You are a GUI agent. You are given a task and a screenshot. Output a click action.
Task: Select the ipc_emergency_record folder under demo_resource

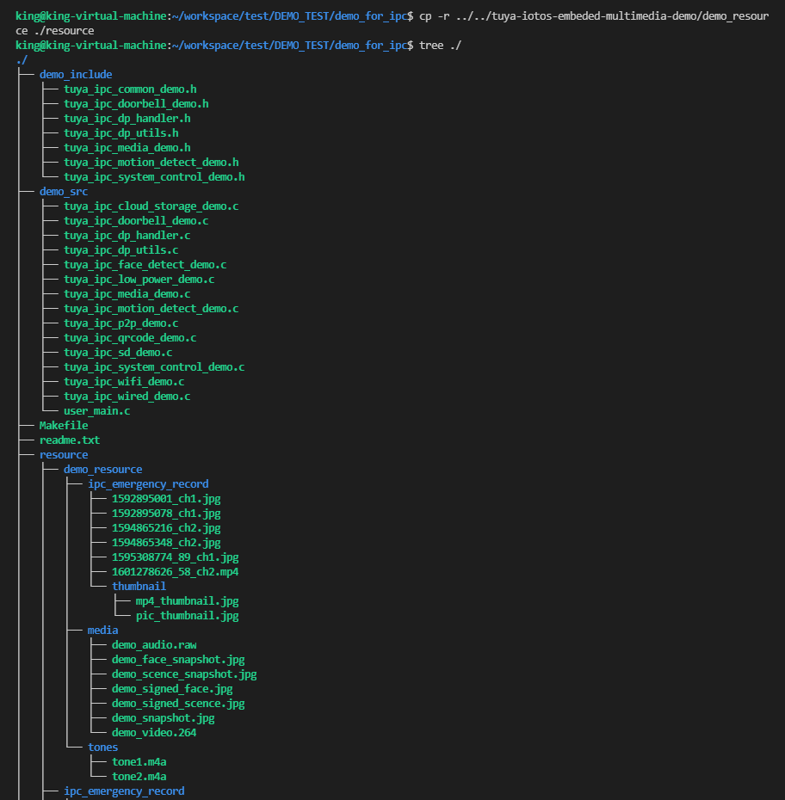(148, 483)
